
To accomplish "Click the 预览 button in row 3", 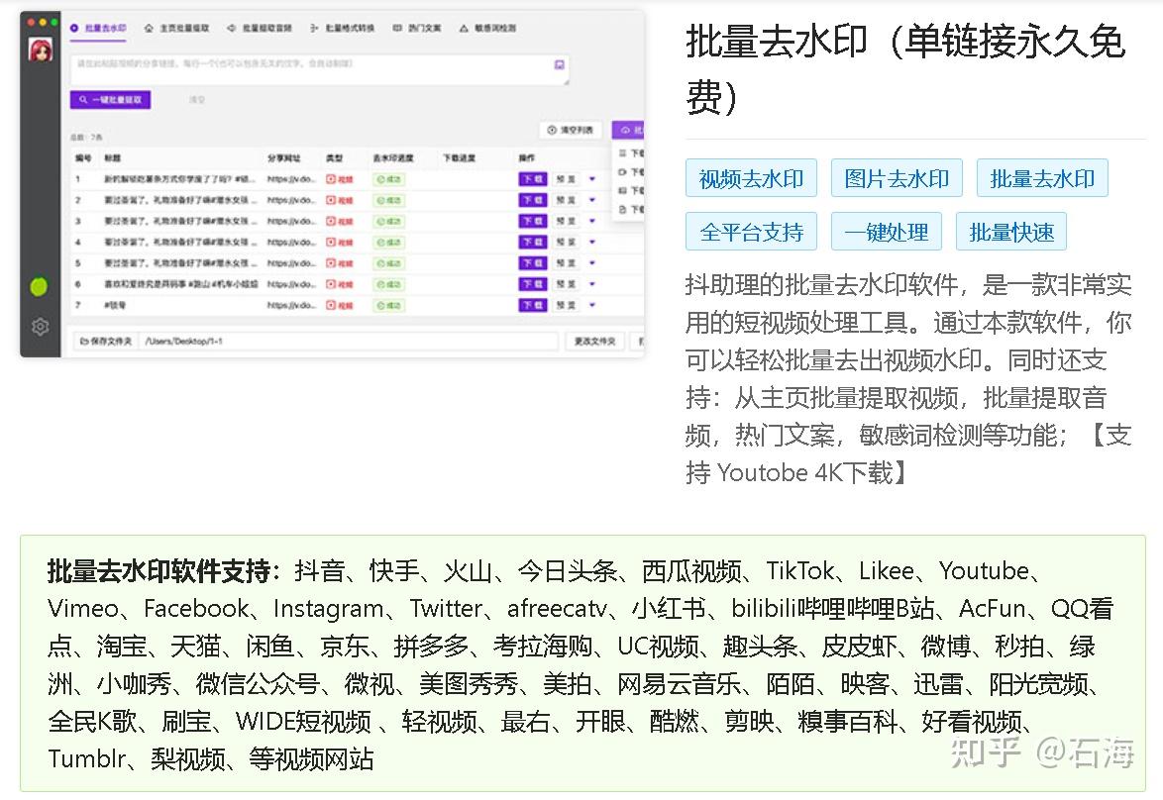I will pyautogui.click(x=566, y=221).
